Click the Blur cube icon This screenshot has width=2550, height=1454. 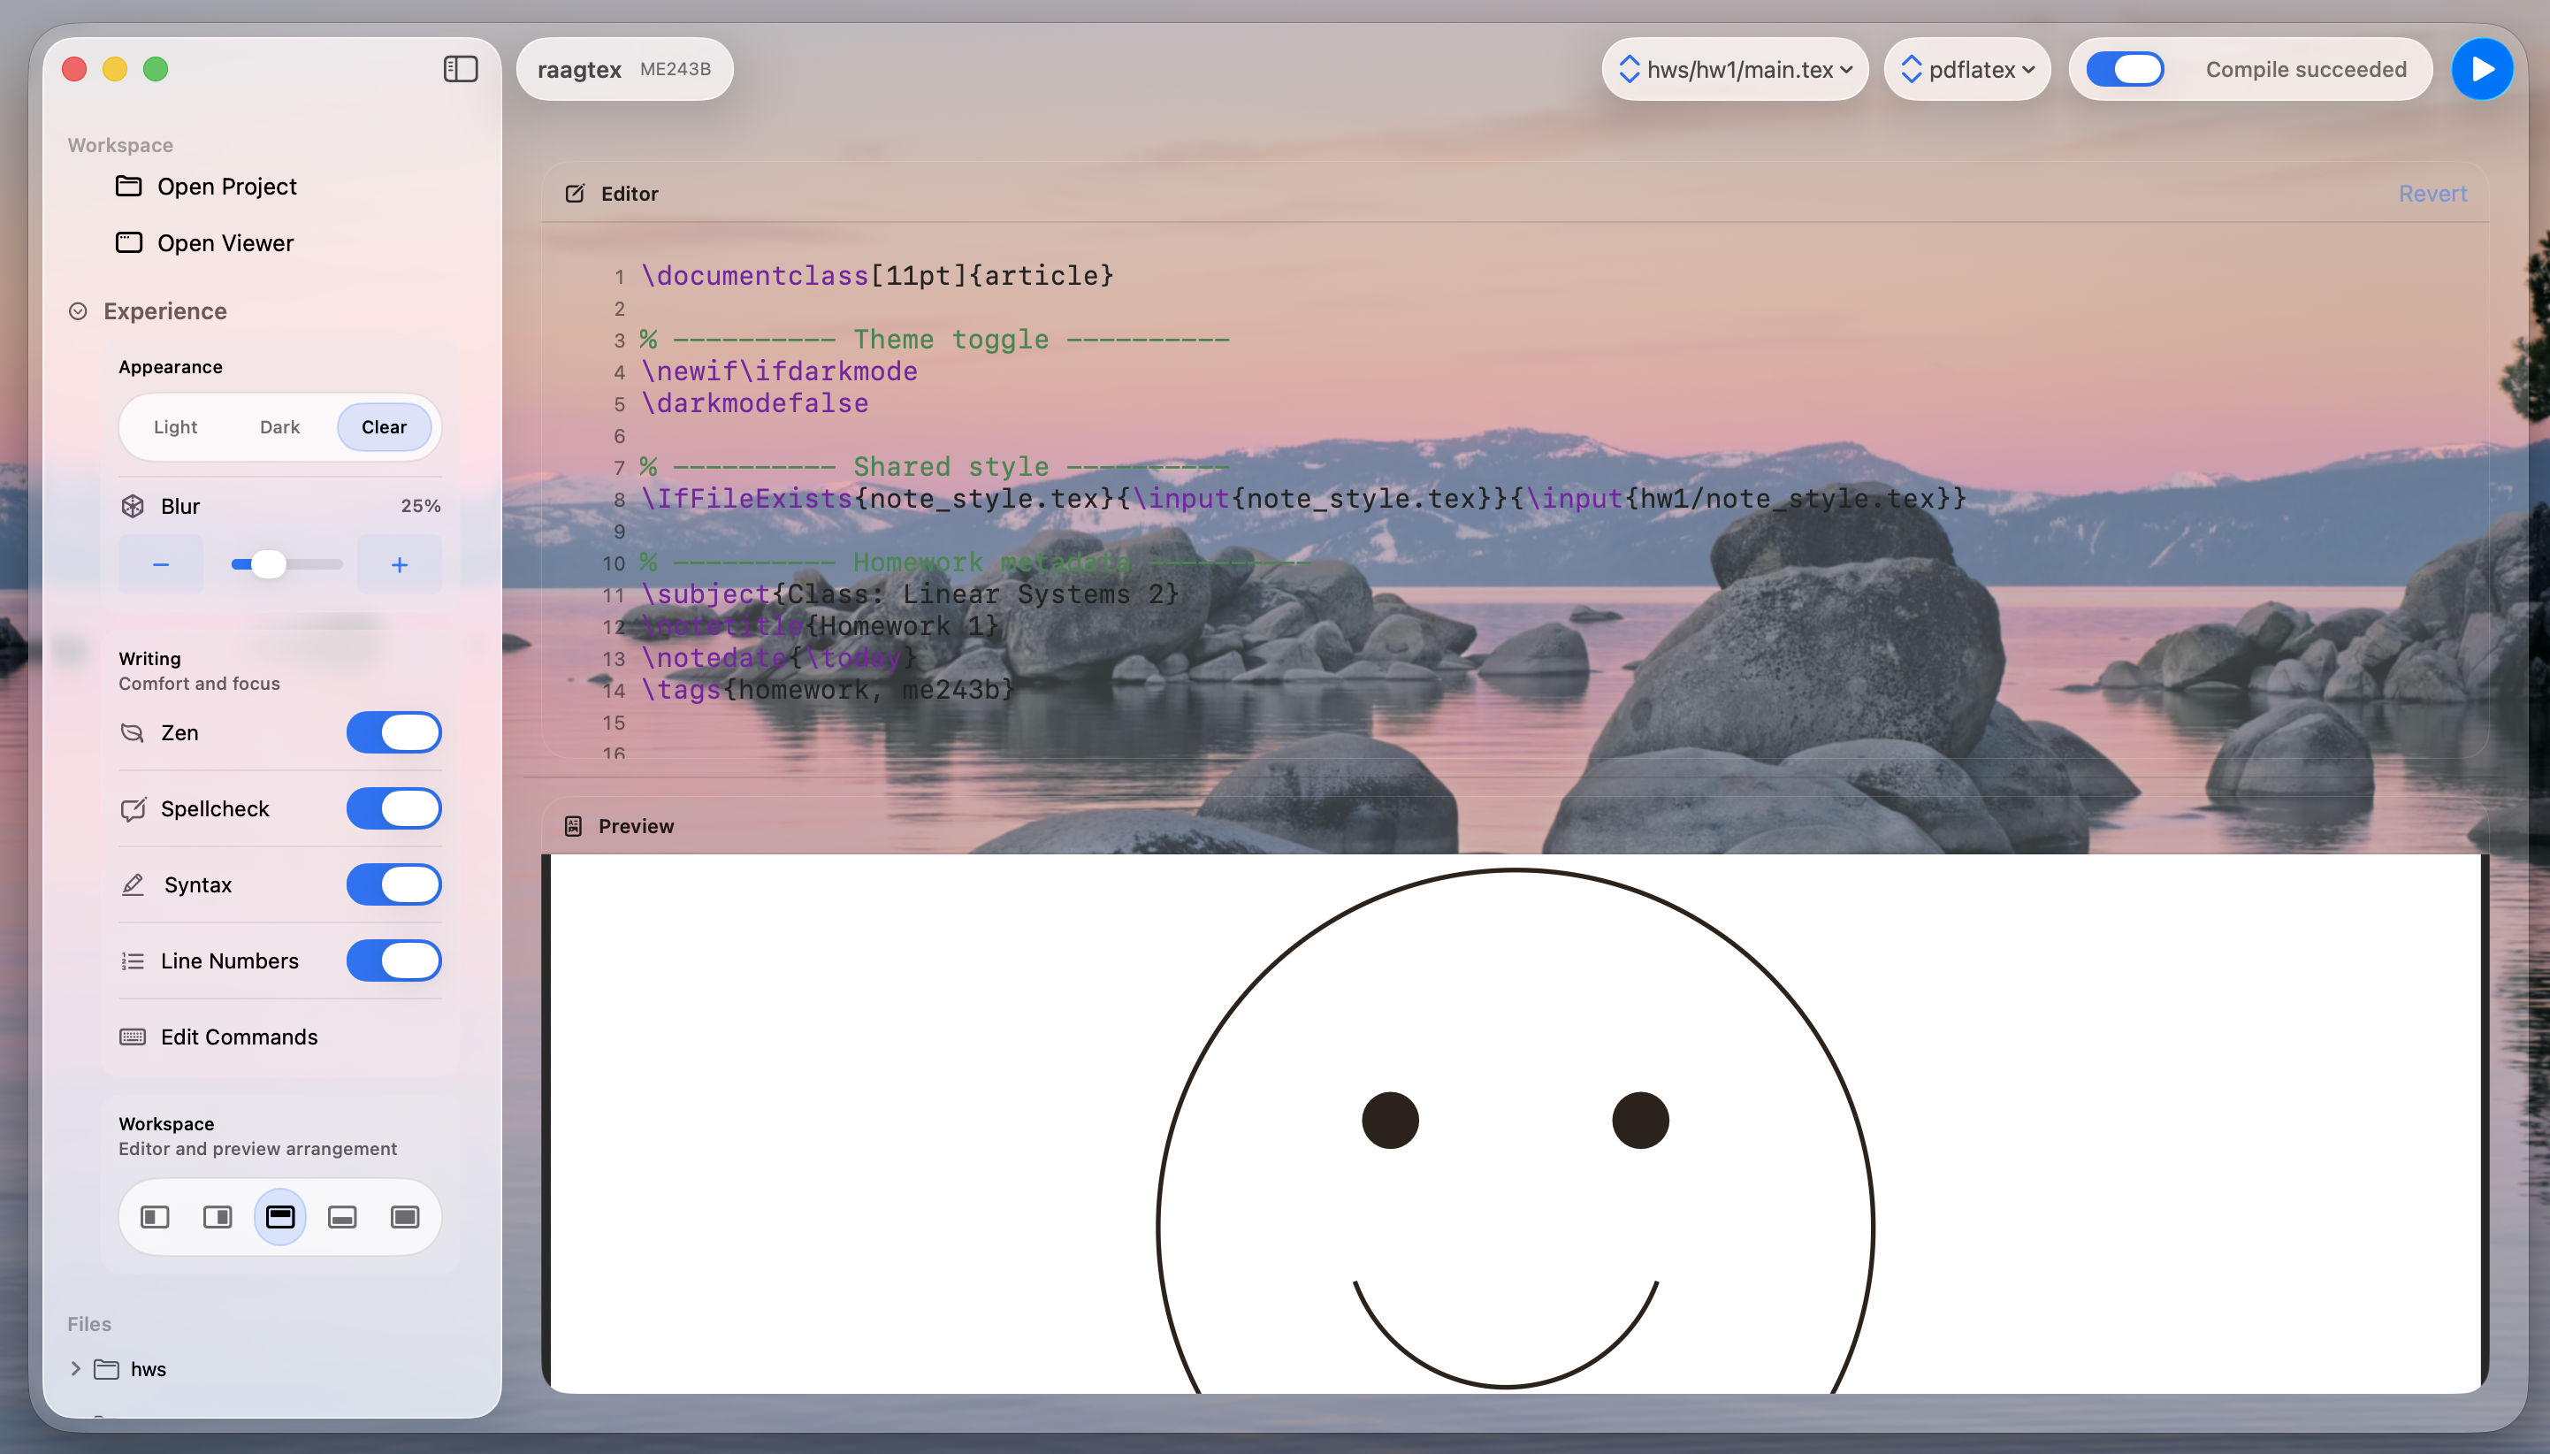(x=133, y=506)
